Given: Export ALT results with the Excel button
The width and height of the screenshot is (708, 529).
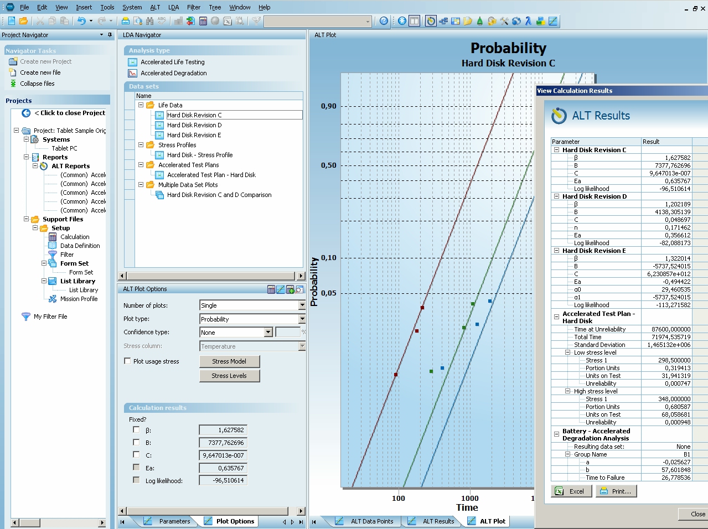Looking at the screenshot, I should (571, 491).
